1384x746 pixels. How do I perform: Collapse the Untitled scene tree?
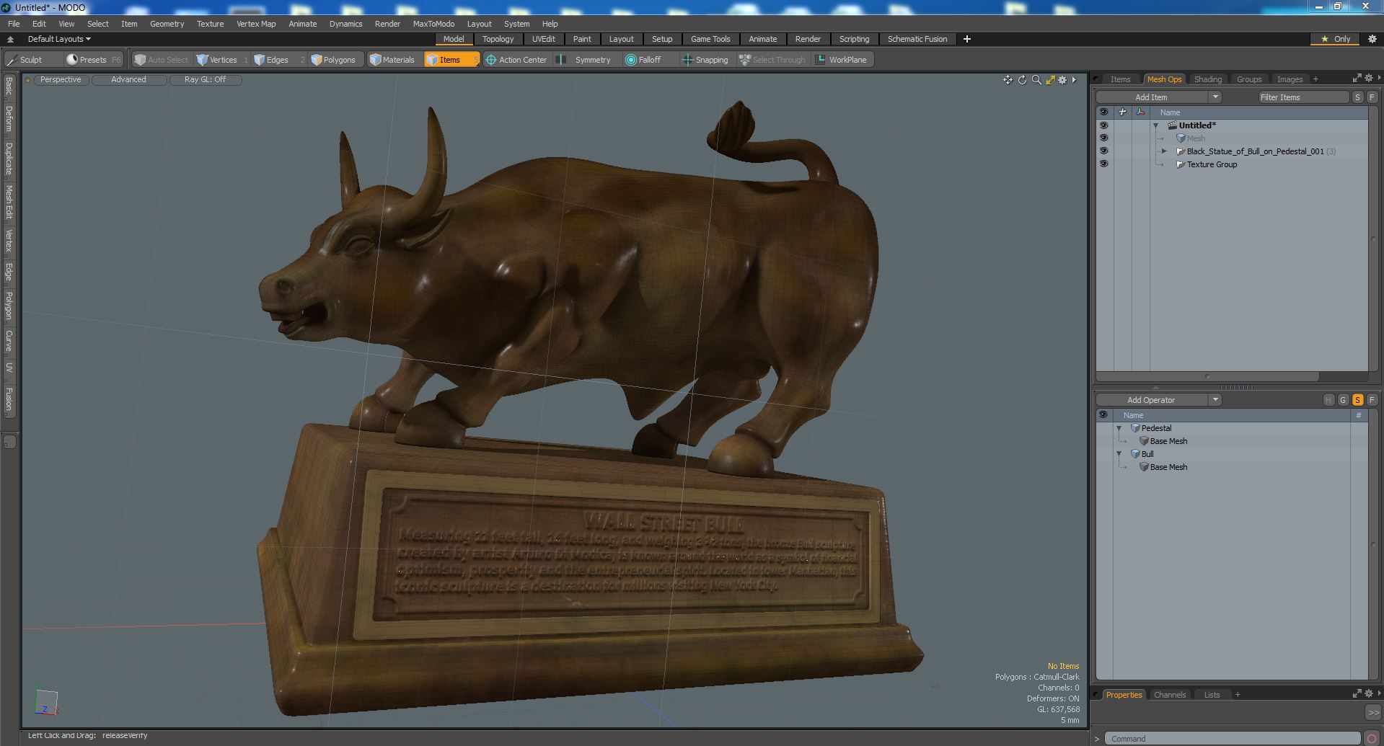tap(1156, 125)
